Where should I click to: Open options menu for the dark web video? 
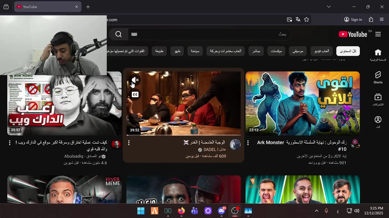[x=10, y=143]
